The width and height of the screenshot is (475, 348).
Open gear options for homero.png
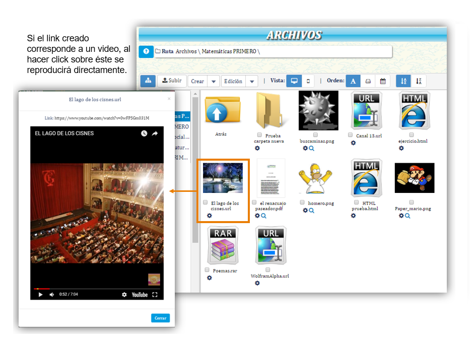pos(305,210)
